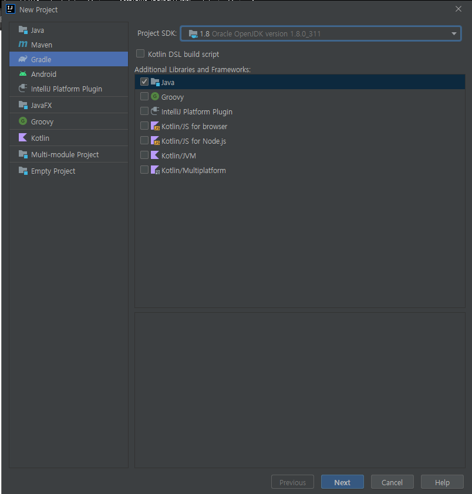Click the Next button
472x494 pixels.
[x=342, y=482]
